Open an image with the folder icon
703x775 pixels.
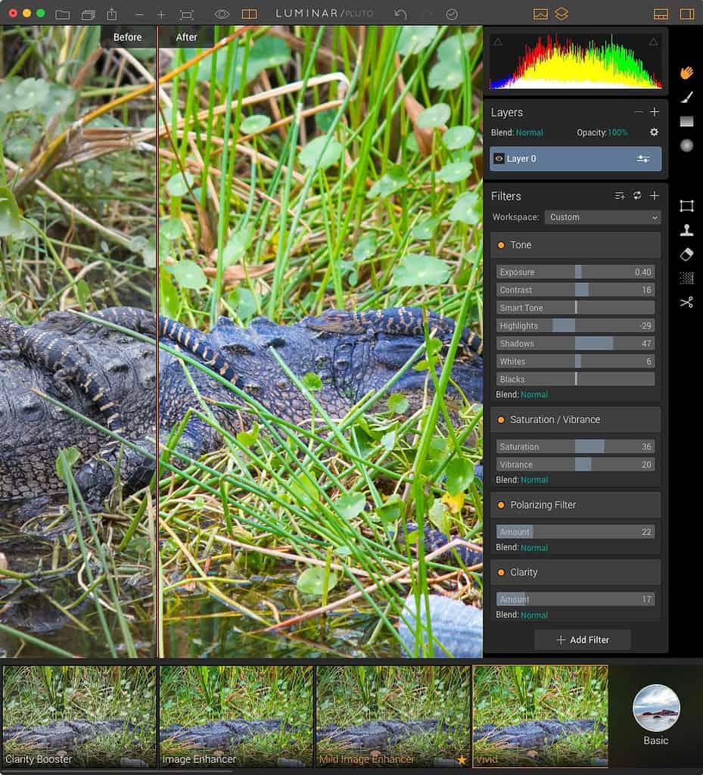[62, 14]
